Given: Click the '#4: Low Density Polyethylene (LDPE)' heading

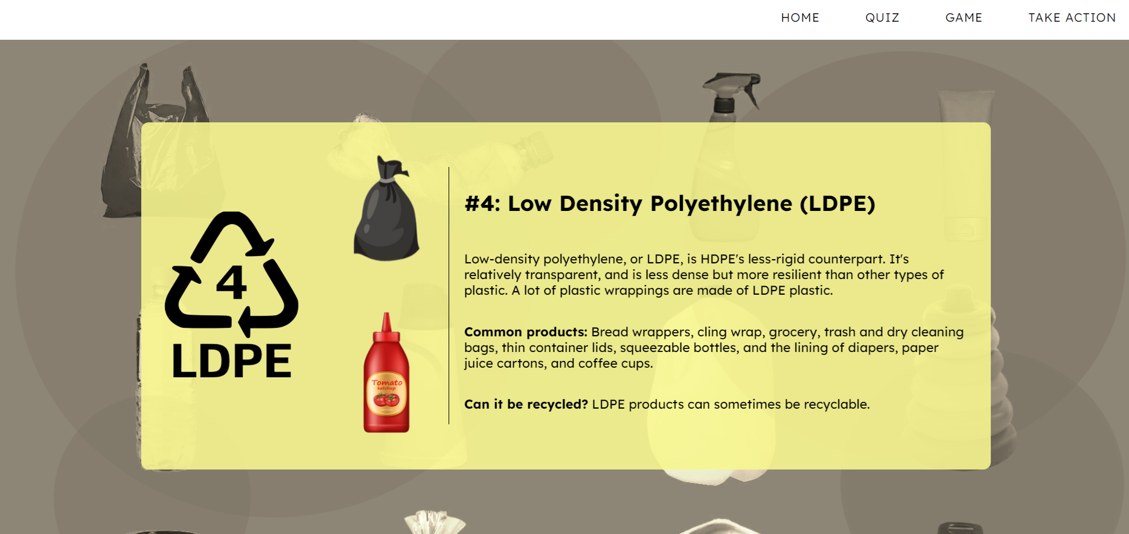Looking at the screenshot, I should click(670, 204).
